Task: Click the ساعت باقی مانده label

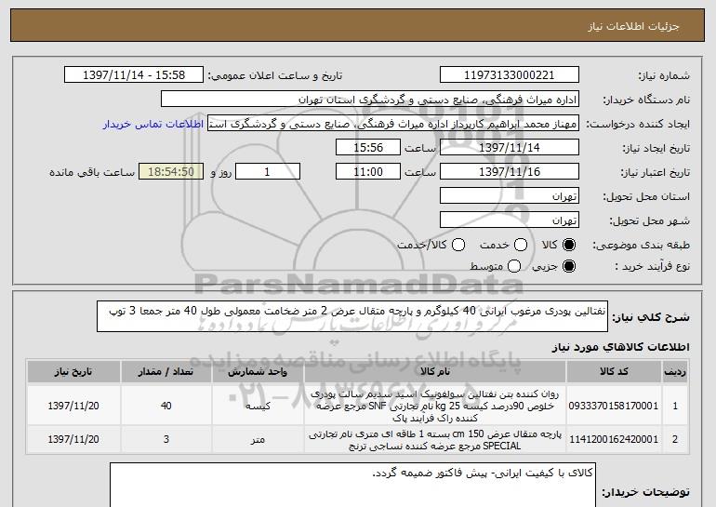Action: [x=92, y=172]
